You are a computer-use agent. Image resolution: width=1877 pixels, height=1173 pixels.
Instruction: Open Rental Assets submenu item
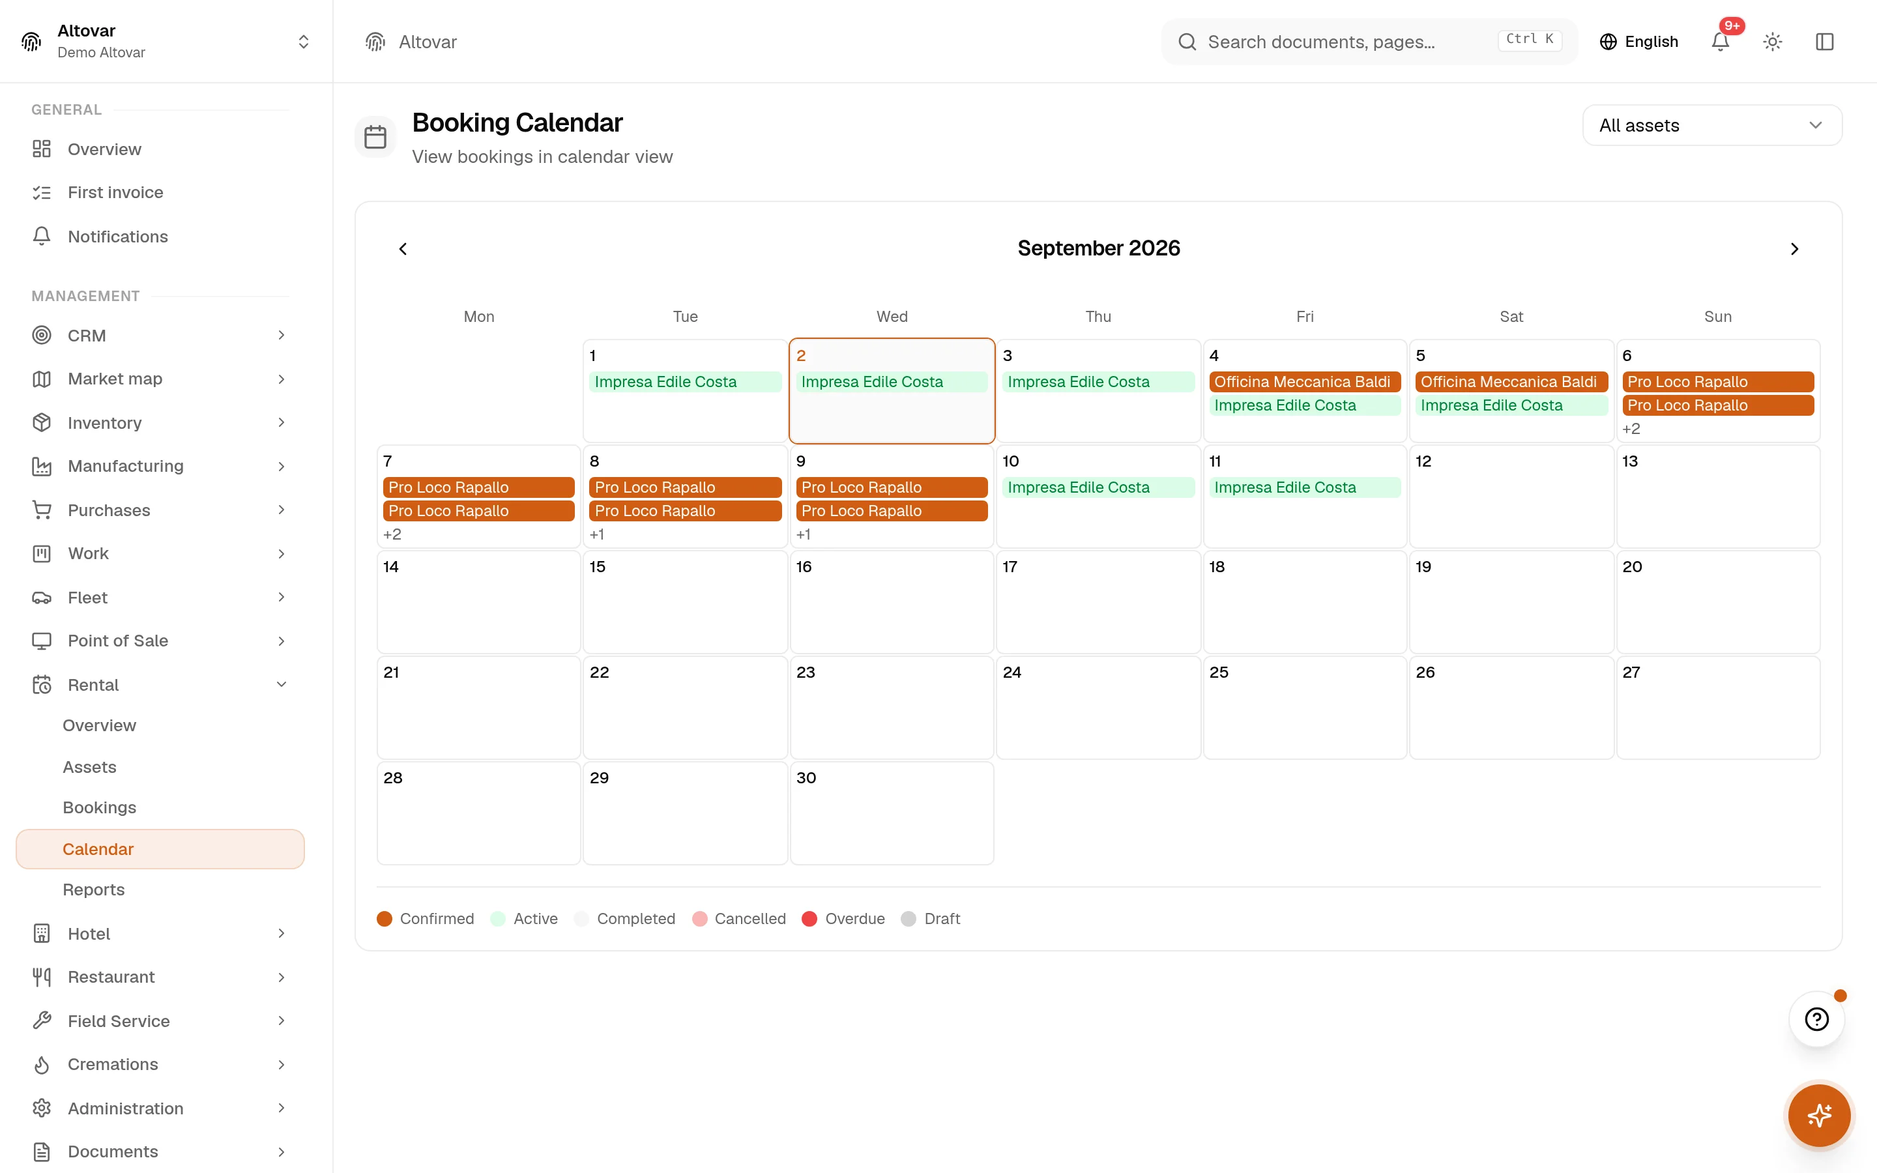click(x=160, y=766)
